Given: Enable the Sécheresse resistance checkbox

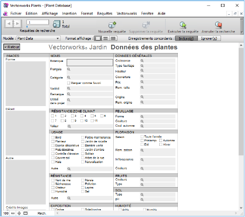Looking at the screenshot, I should click(x=53, y=184).
